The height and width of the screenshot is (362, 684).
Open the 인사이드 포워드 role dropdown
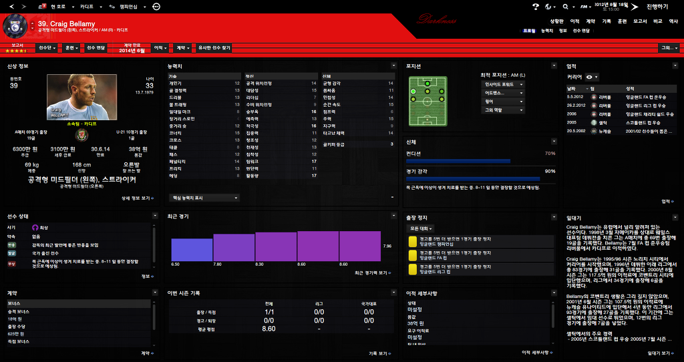(x=502, y=84)
